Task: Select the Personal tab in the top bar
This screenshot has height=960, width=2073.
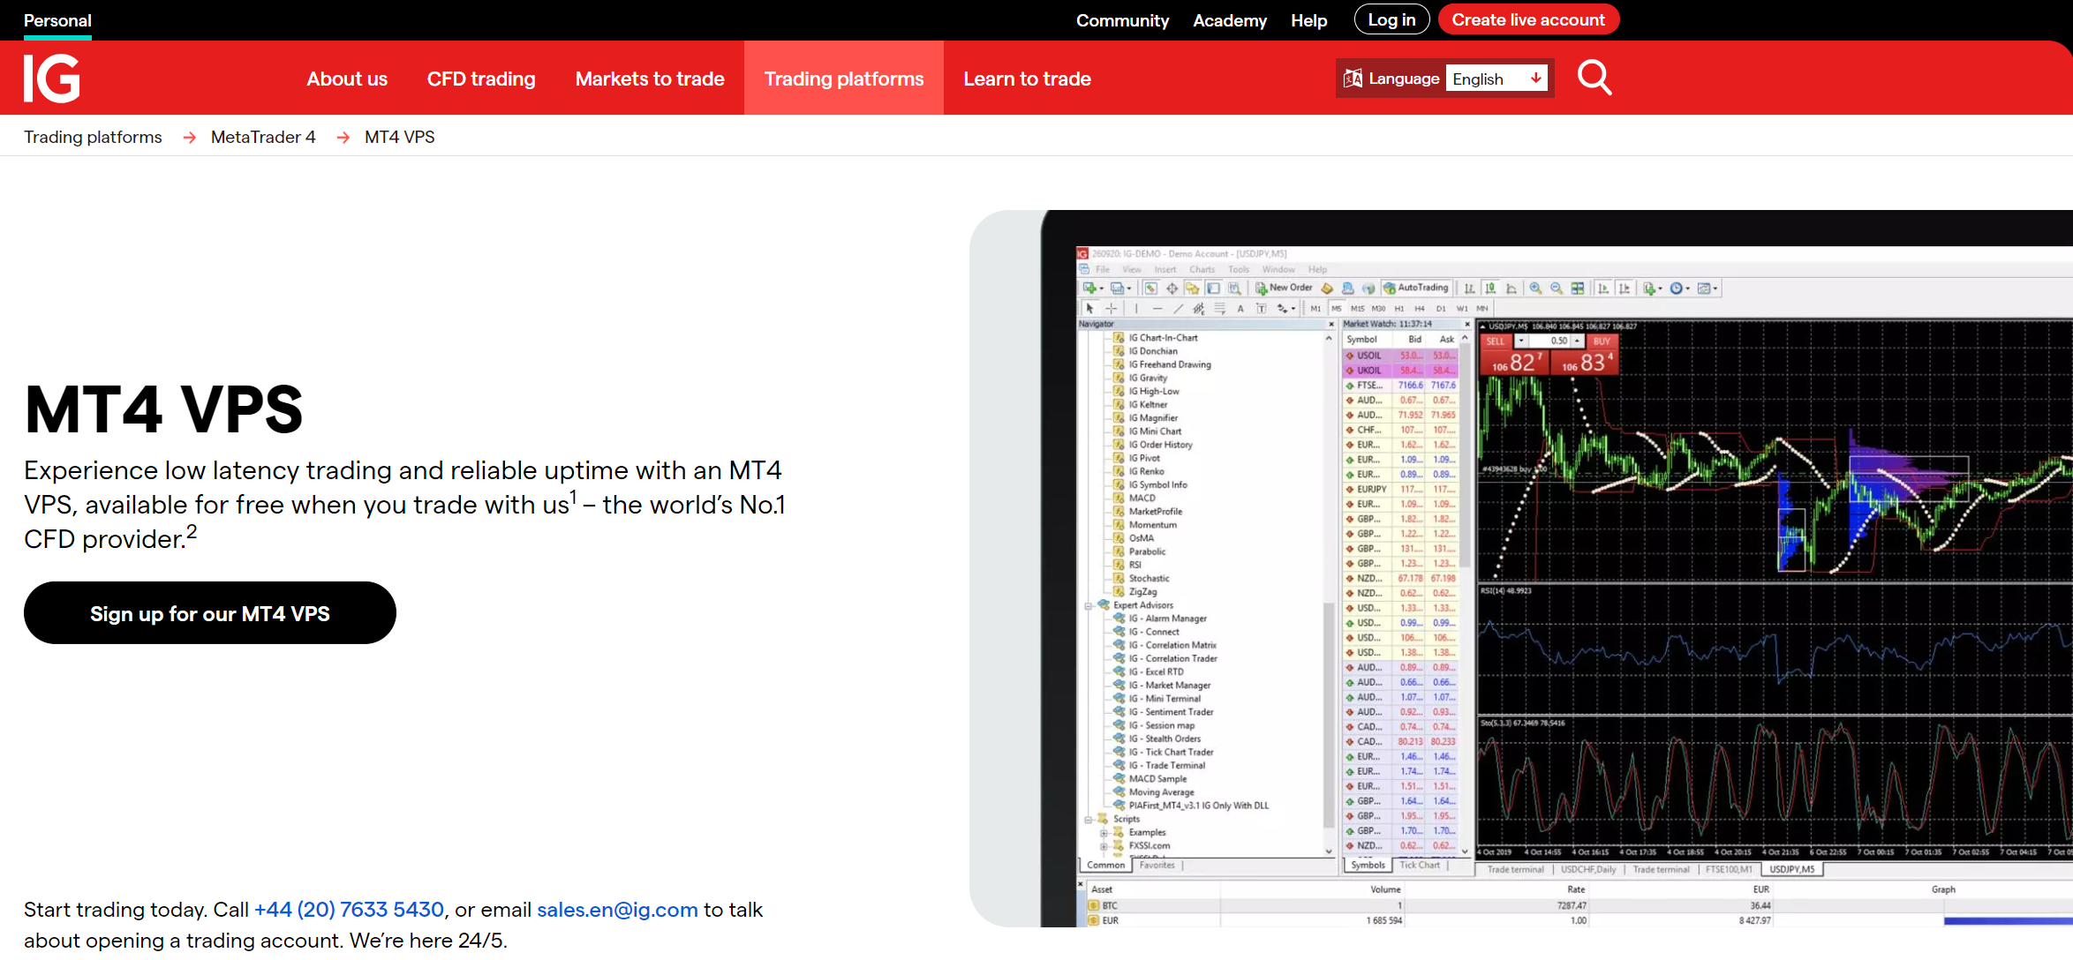Action: 57,20
